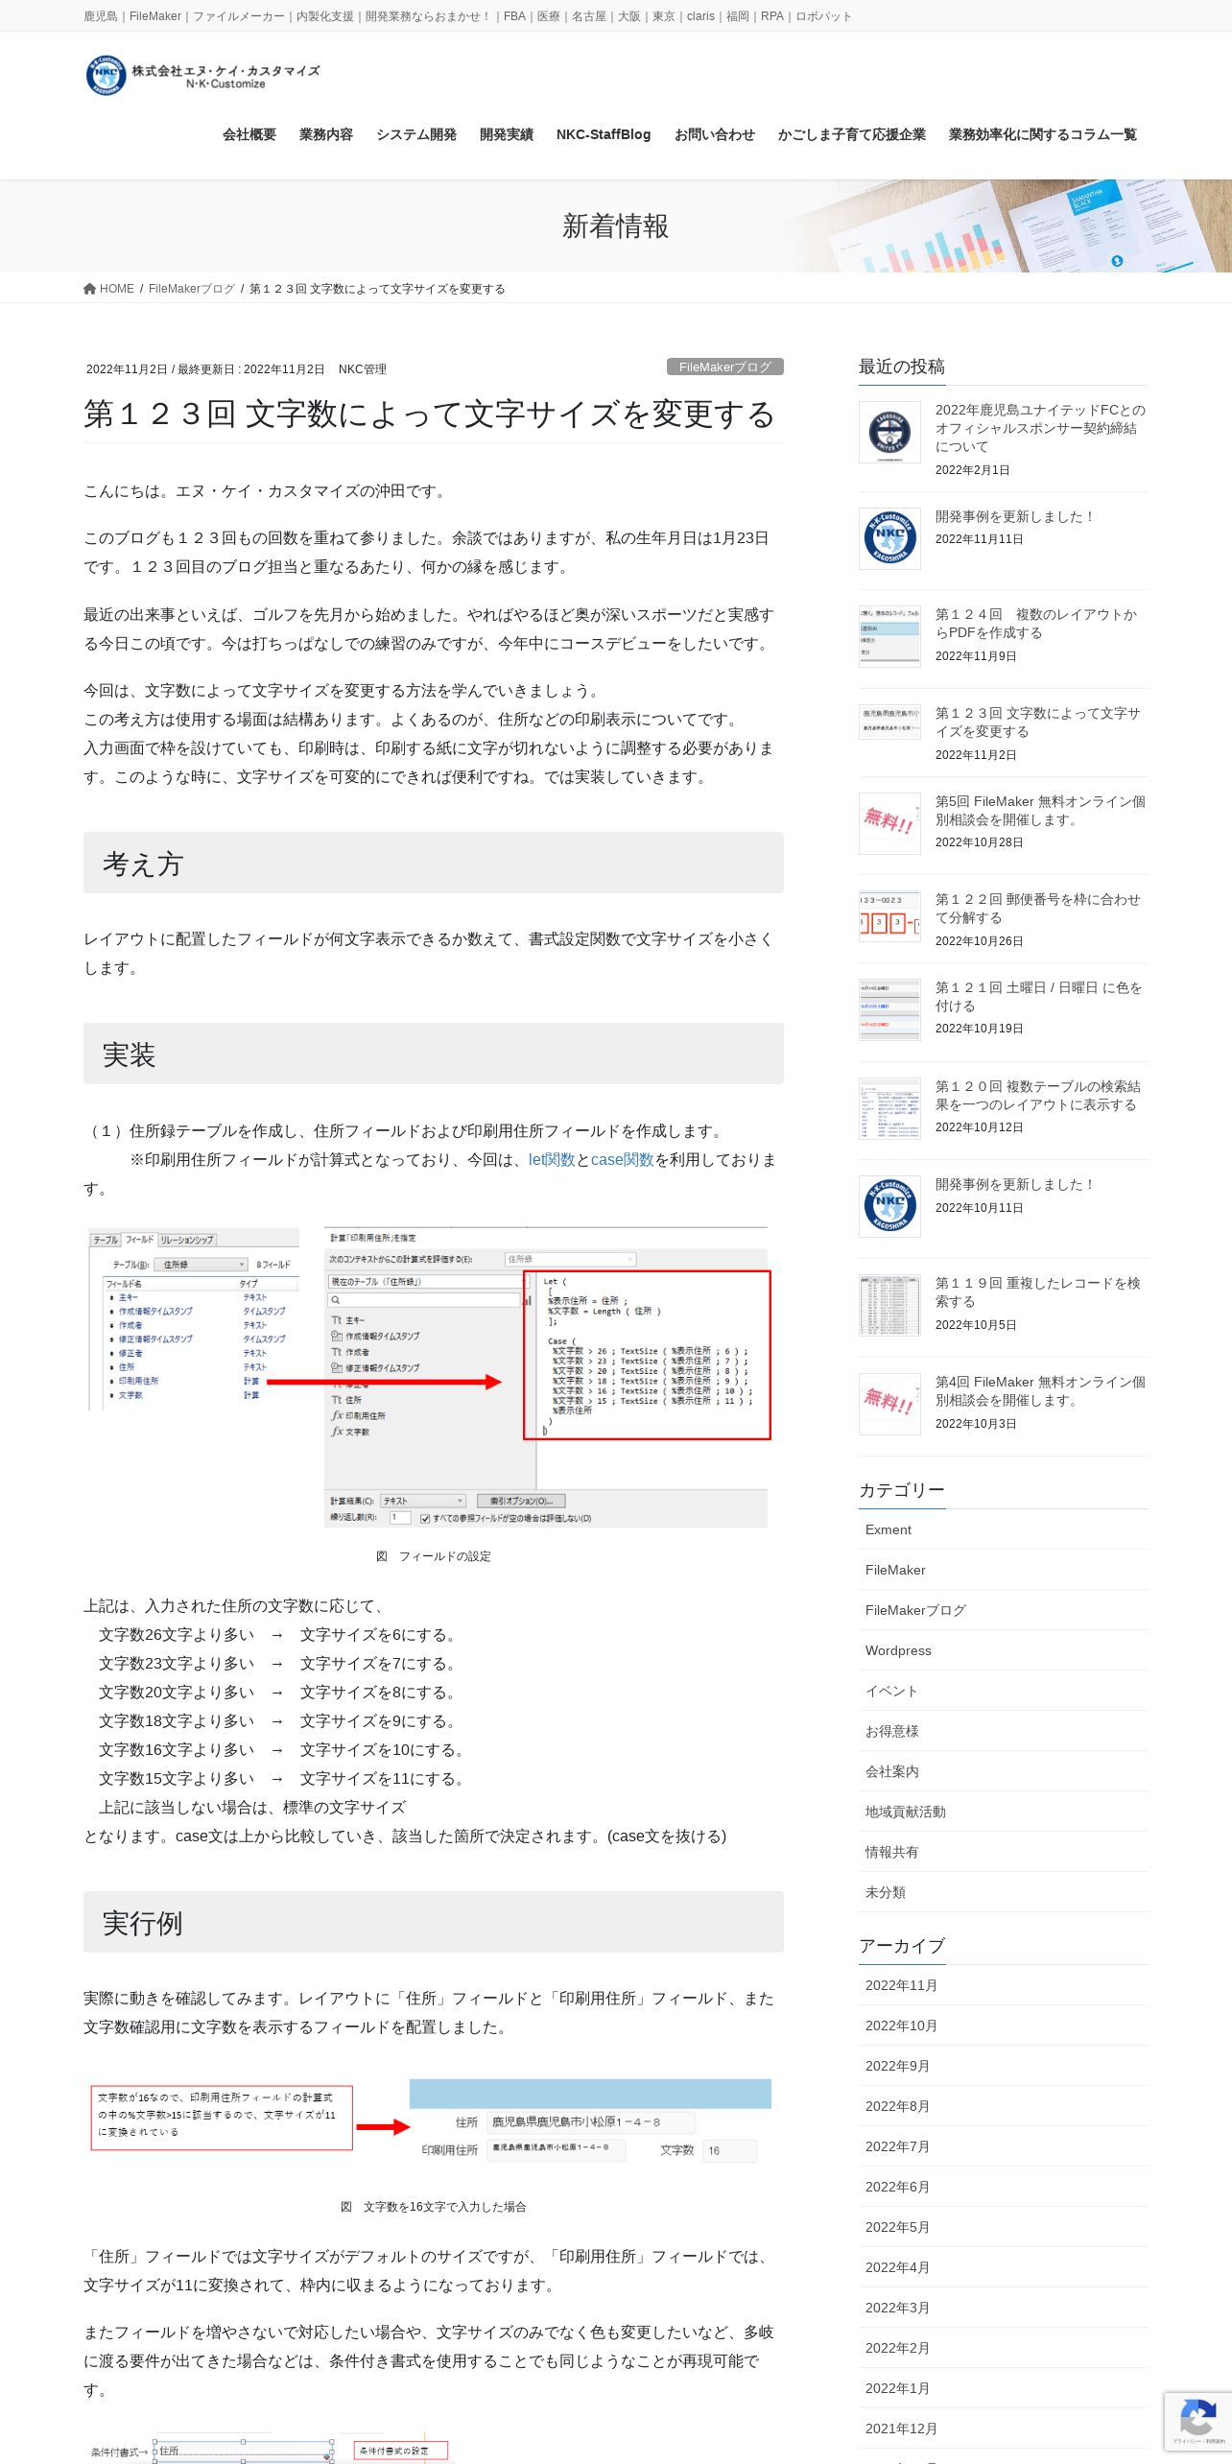This screenshot has width=1232, height=2464.
Task: Open thumbnail for 第１２０回 複数テーブル post
Action: tap(889, 1108)
